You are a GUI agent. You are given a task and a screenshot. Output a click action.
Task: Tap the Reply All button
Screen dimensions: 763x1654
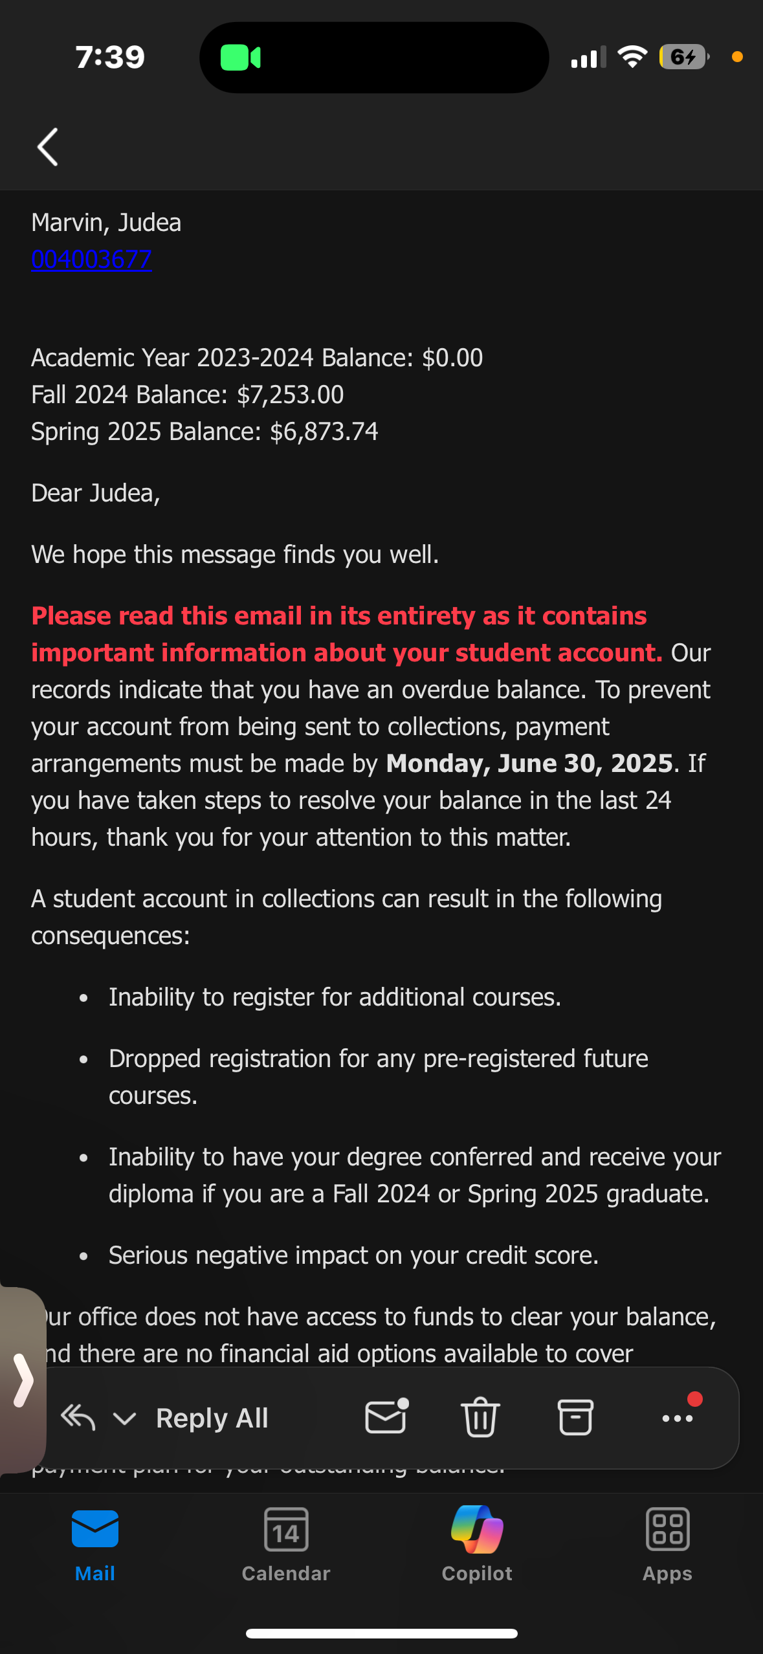click(x=212, y=1418)
